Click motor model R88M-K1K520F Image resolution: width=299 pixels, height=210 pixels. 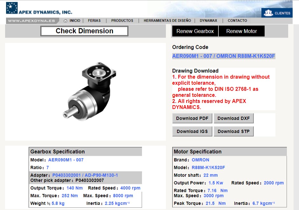(x=208, y=167)
